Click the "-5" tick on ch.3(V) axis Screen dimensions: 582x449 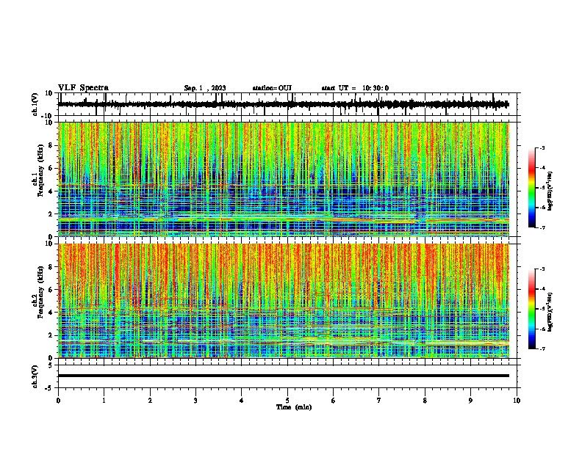pos(49,388)
